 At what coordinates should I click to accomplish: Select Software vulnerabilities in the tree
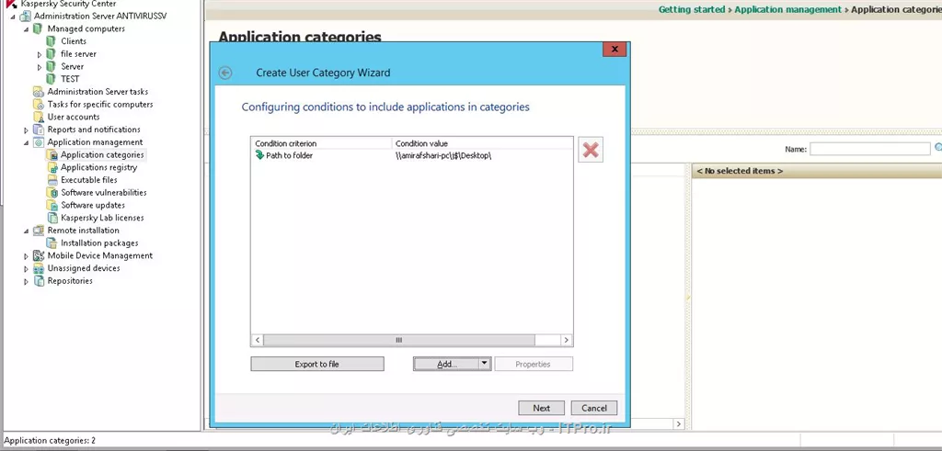104,193
